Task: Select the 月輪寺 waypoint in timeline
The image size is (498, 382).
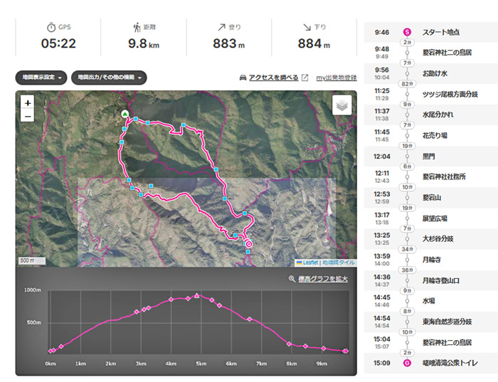Action: 434,260
